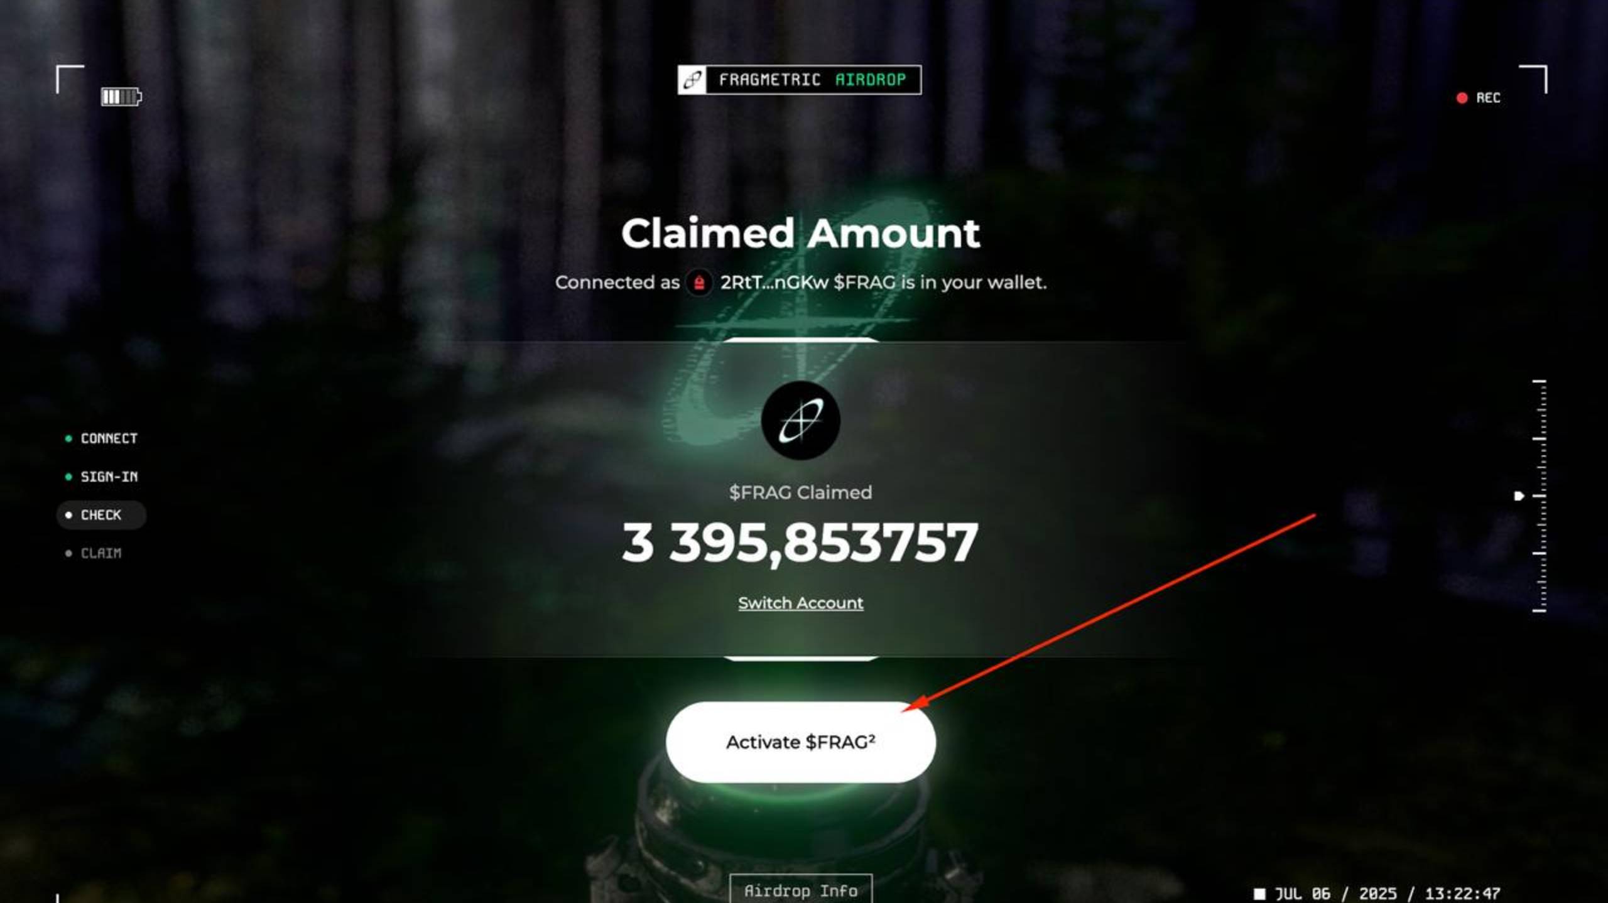Click the pointer on the vertical scale
The width and height of the screenshot is (1608, 903).
[1519, 496]
